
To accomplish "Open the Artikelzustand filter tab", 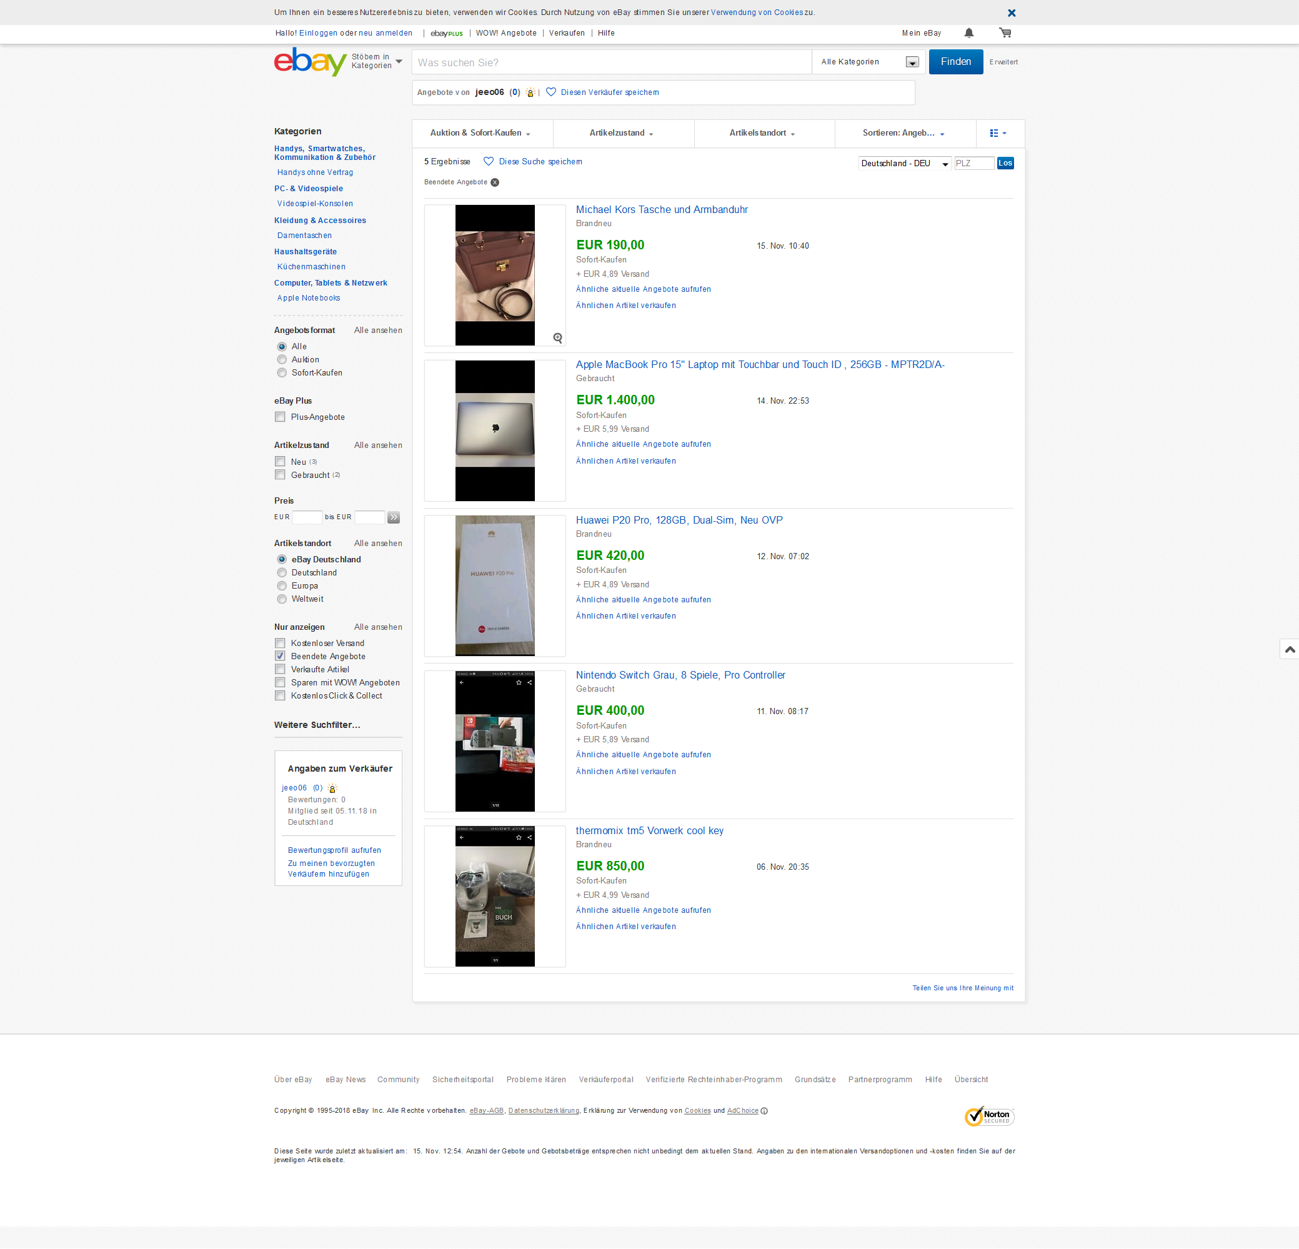I will click(622, 133).
